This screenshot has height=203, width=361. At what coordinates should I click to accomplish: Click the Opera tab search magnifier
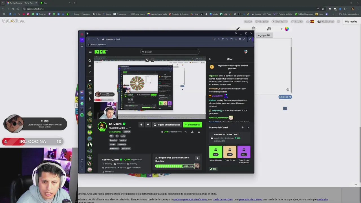pyautogui.click(x=236, y=34)
